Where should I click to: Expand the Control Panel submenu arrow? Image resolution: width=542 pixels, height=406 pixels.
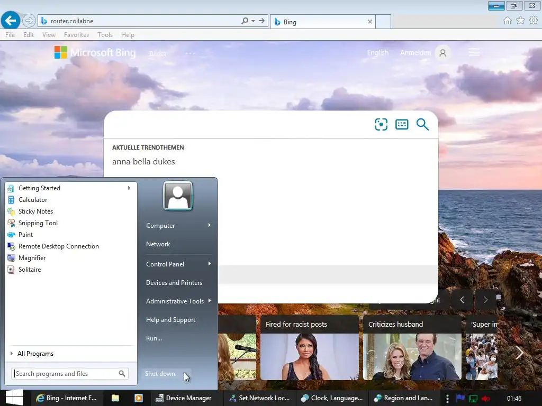pos(210,264)
